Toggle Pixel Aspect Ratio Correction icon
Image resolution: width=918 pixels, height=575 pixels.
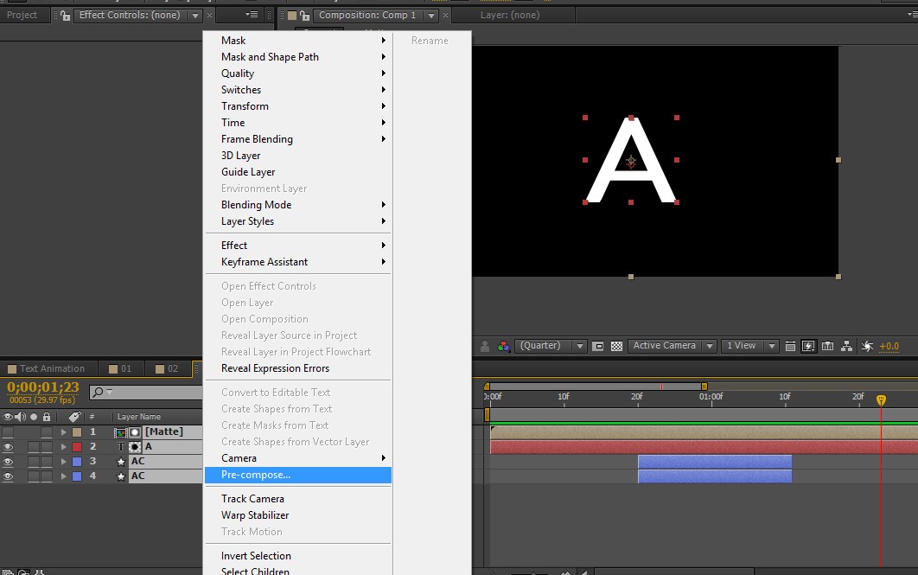click(x=790, y=346)
